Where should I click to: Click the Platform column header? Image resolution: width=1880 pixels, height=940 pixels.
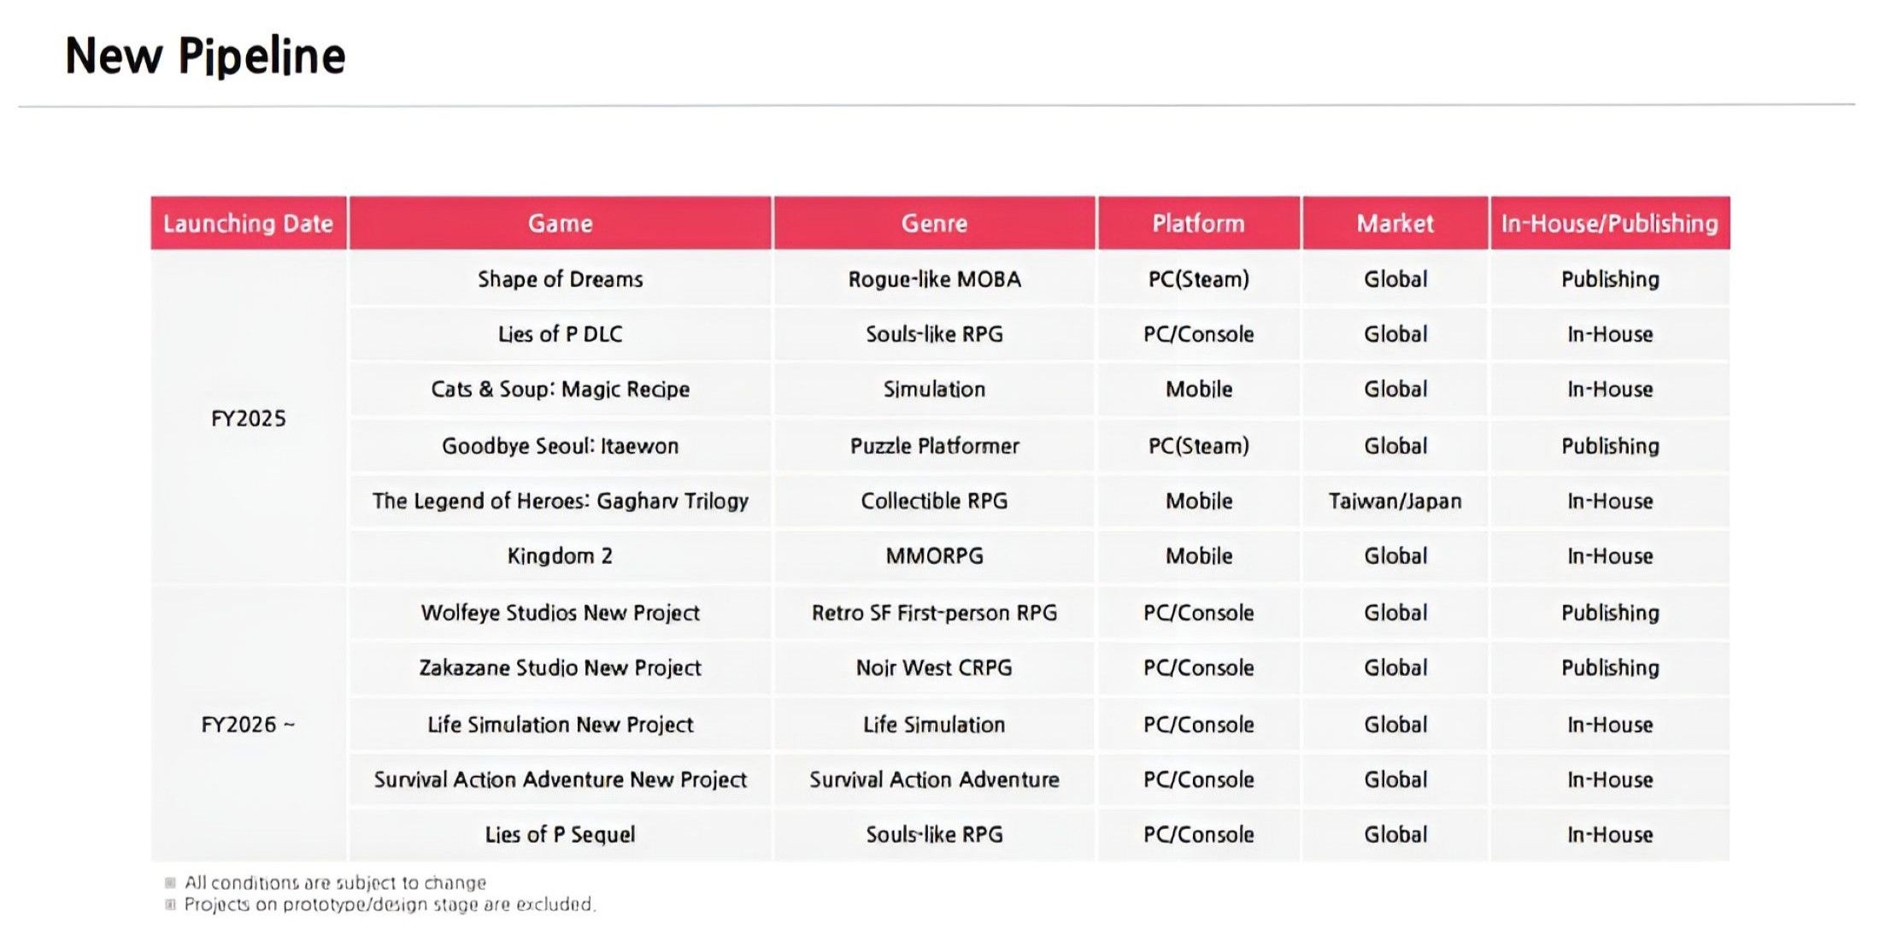pyautogui.click(x=1198, y=223)
